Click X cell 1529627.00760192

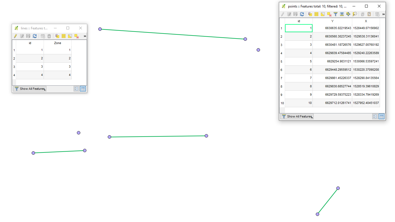366,45
